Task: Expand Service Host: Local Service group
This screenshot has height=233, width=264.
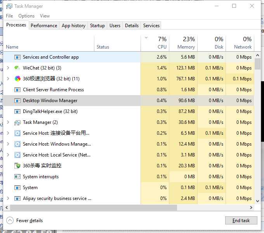Action: (8, 155)
